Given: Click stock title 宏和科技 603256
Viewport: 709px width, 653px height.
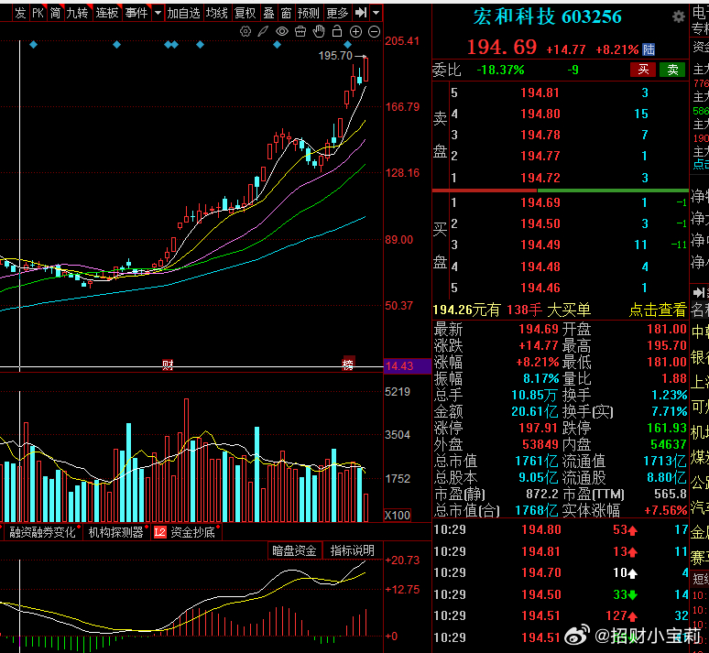Looking at the screenshot, I should click(548, 17).
